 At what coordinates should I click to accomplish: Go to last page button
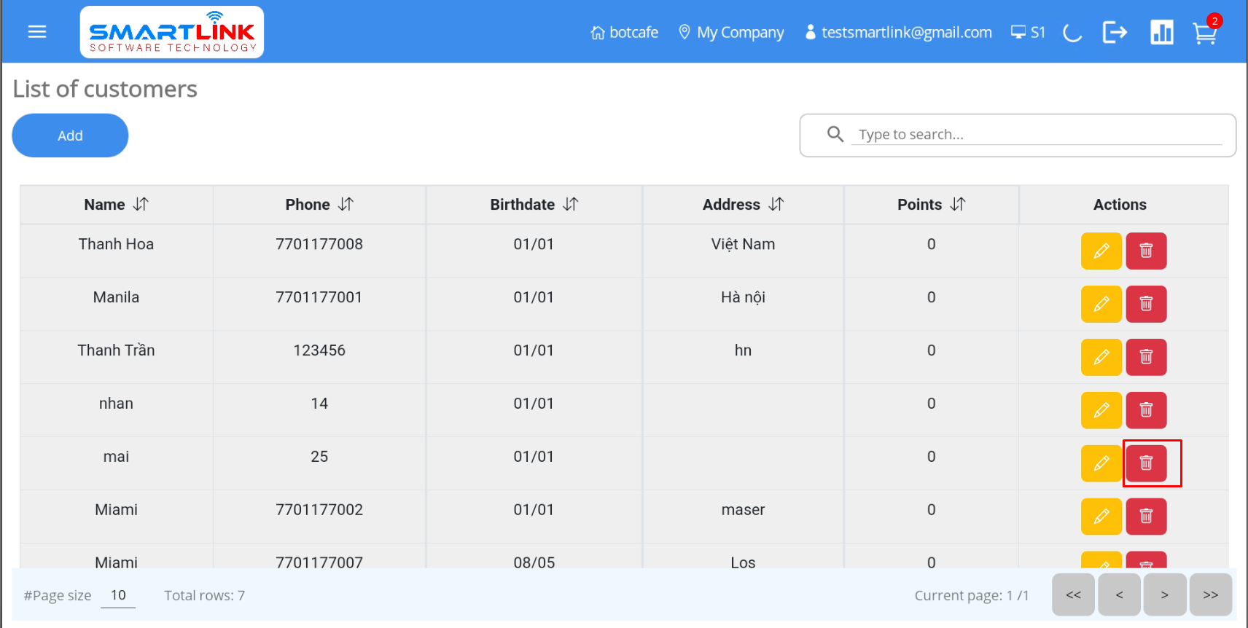[1210, 595]
